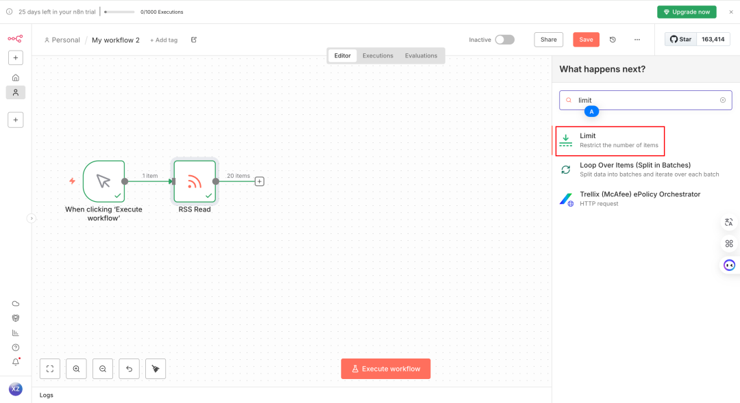Click the Share button
Viewport: 740px width, 403px height.
point(548,40)
